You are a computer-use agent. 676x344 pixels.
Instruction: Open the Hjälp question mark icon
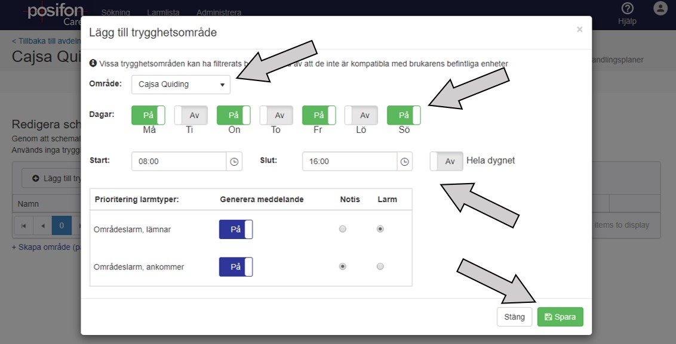tap(627, 8)
